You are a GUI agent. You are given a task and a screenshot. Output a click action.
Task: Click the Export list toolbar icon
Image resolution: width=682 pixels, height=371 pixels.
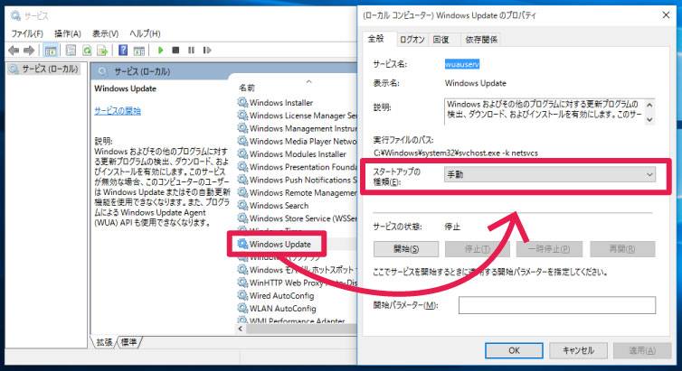[102, 51]
